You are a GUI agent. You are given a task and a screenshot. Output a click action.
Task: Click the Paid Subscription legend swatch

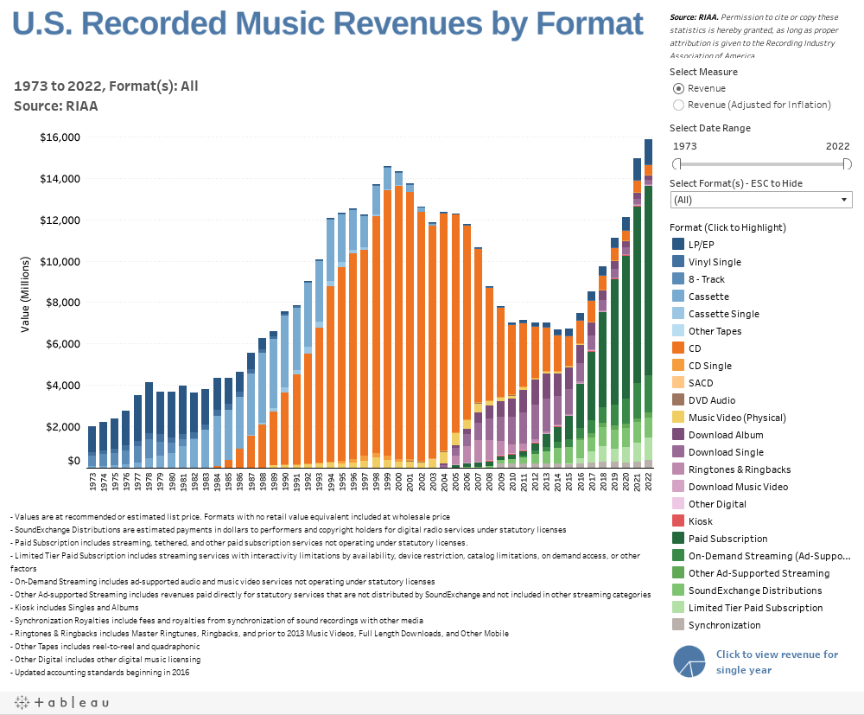[679, 539]
